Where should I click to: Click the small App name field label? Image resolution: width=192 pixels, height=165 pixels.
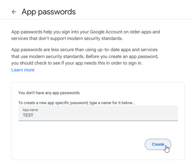[x=30, y=110]
